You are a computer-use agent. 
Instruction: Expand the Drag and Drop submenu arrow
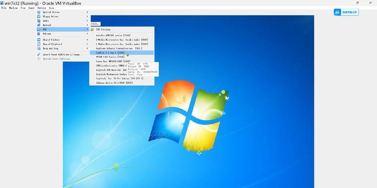pyautogui.click(x=87, y=48)
